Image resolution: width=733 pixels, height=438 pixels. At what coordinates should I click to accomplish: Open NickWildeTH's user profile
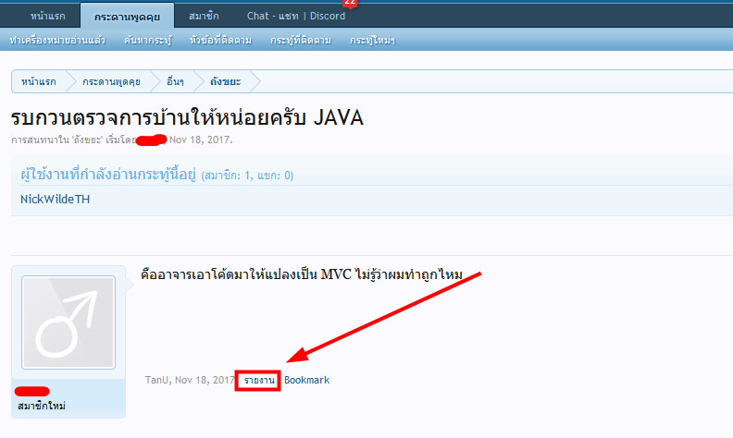56,199
